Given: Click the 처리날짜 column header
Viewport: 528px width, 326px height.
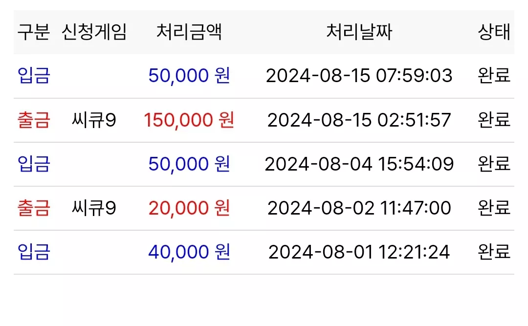Looking at the screenshot, I should (359, 32).
